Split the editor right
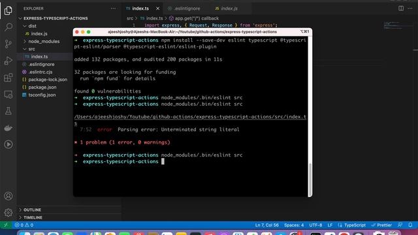Viewport: 418px width, 235px height. tap(401, 8)
